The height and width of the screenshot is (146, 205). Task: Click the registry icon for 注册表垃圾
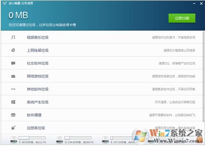pyautogui.click(x=13, y=128)
